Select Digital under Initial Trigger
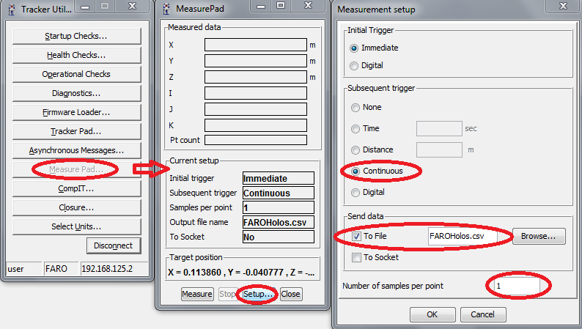Image resolution: width=582 pixels, height=329 pixels. coord(356,66)
